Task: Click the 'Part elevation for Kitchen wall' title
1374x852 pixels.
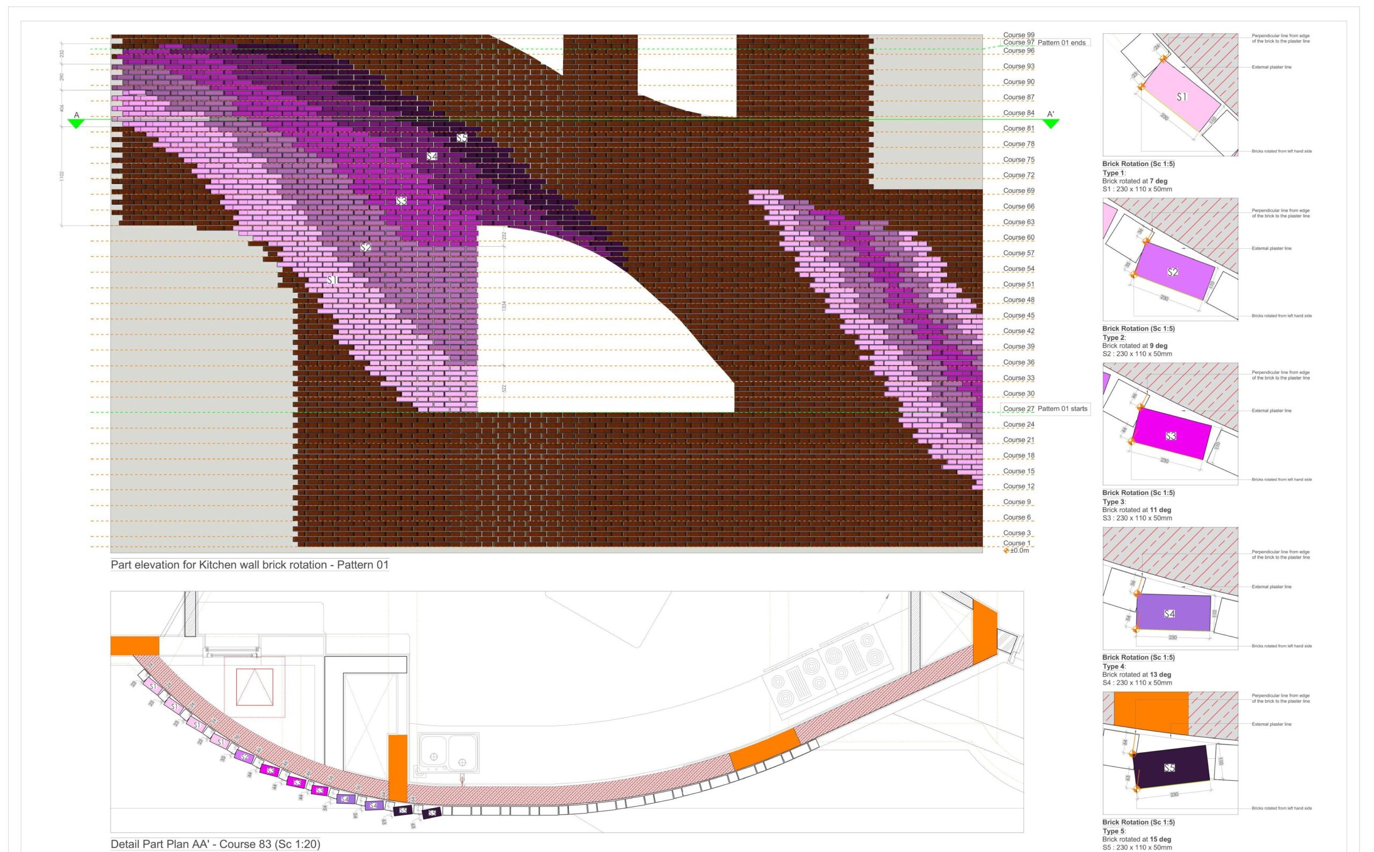Action: (249, 565)
